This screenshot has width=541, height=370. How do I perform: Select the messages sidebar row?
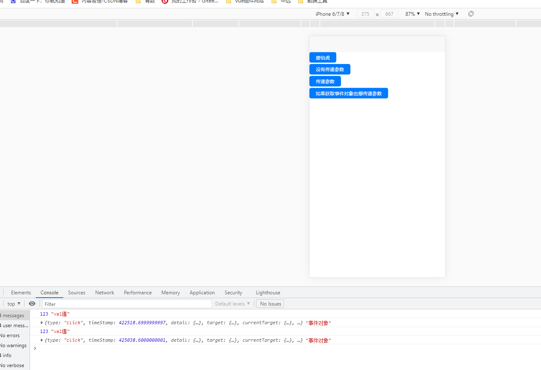coord(15,316)
